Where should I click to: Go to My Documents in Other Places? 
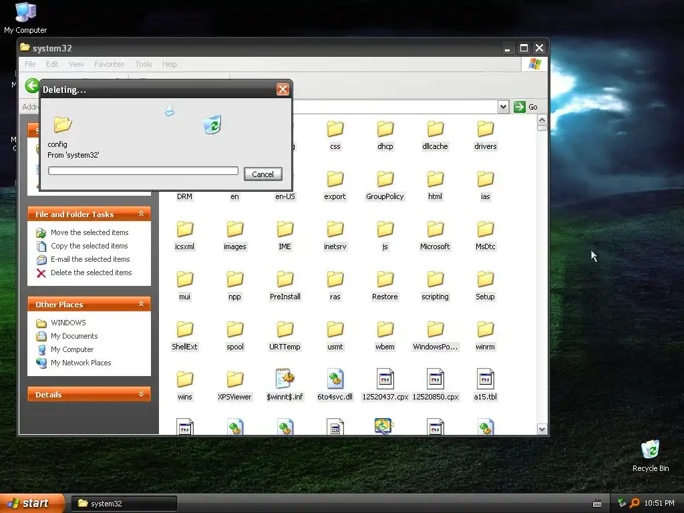pos(74,337)
